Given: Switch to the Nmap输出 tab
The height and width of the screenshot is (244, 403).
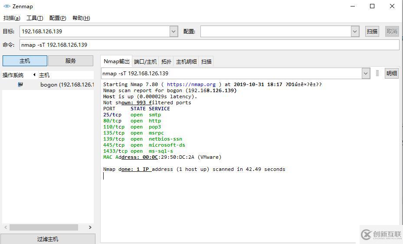Looking at the screenshot, I should [116, 61].
